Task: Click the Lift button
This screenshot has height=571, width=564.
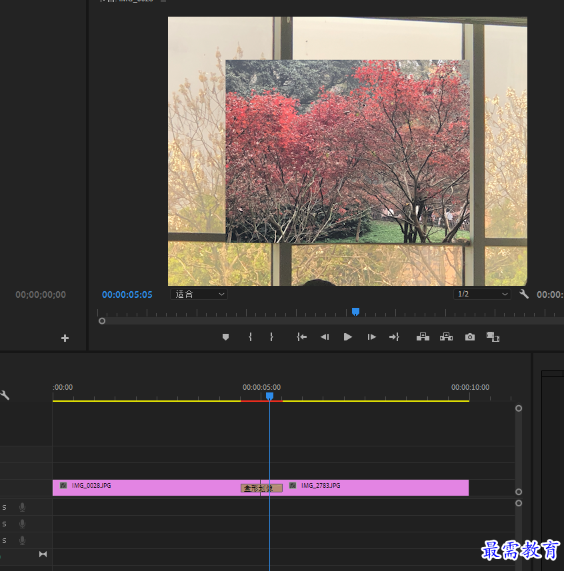Action: (x=423, y=337)
